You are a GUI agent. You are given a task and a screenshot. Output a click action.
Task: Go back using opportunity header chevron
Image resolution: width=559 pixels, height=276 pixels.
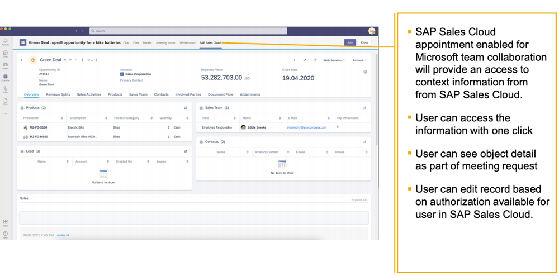click(x=21, y=60)
